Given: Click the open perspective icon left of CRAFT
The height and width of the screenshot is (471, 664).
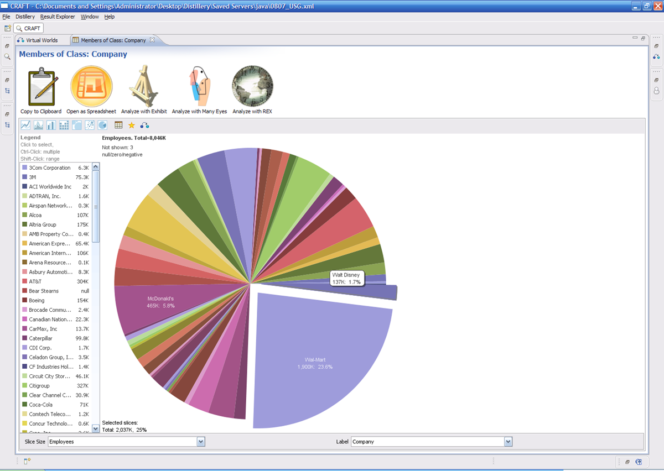Looking at the screenshot, I should pyautogui.click(x=8, y=28).
